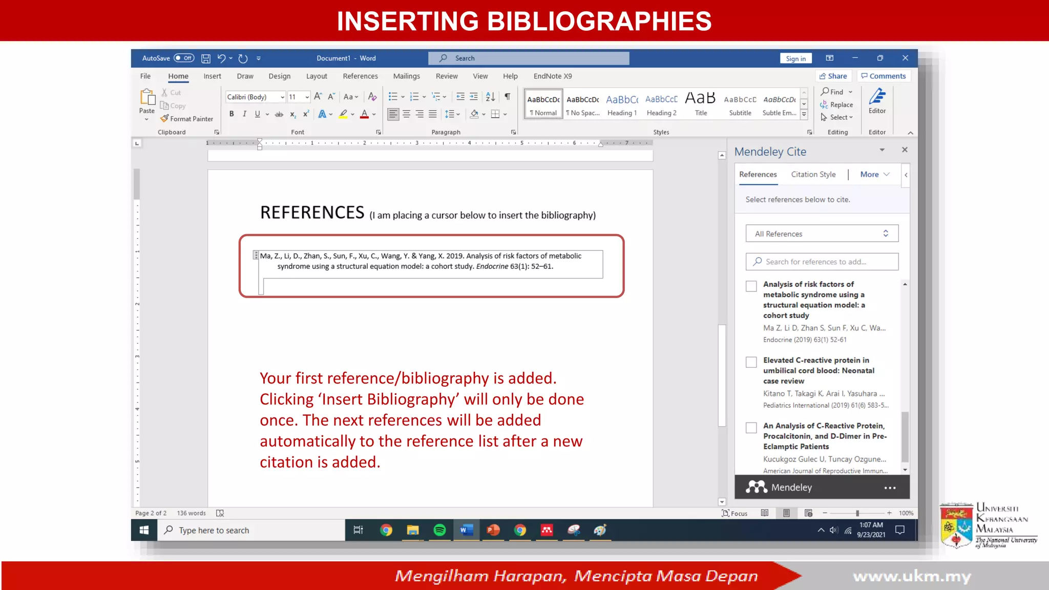
Task: Click Search for references field
Action: pyautogui.click(x=822, y=262)
